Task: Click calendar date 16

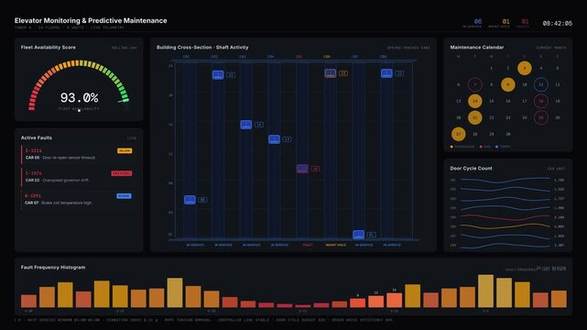Action: [x=508, y=101]
